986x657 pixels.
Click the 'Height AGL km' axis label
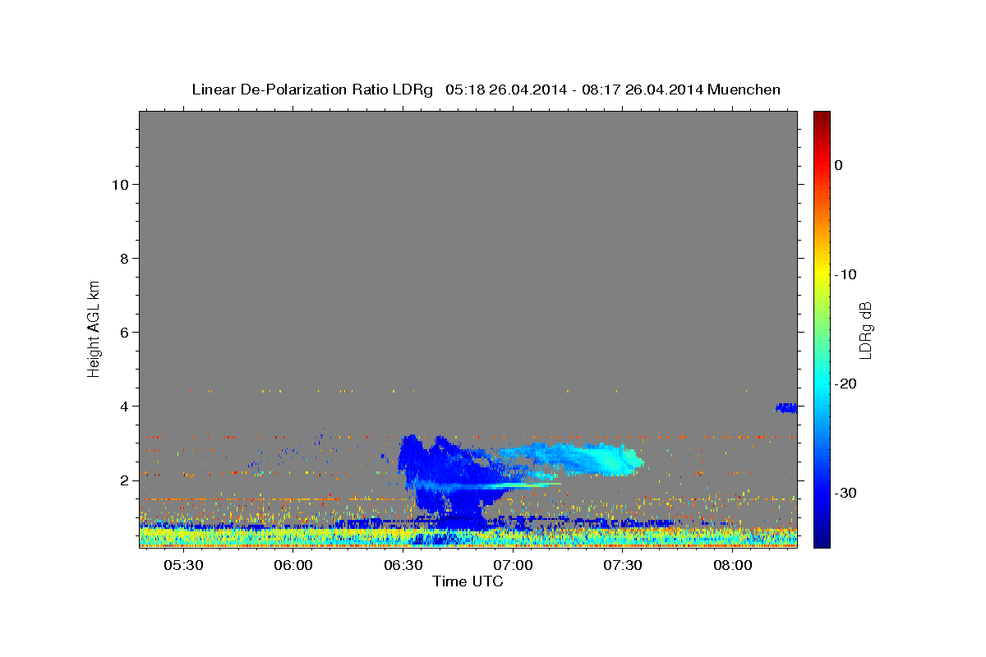94,328
